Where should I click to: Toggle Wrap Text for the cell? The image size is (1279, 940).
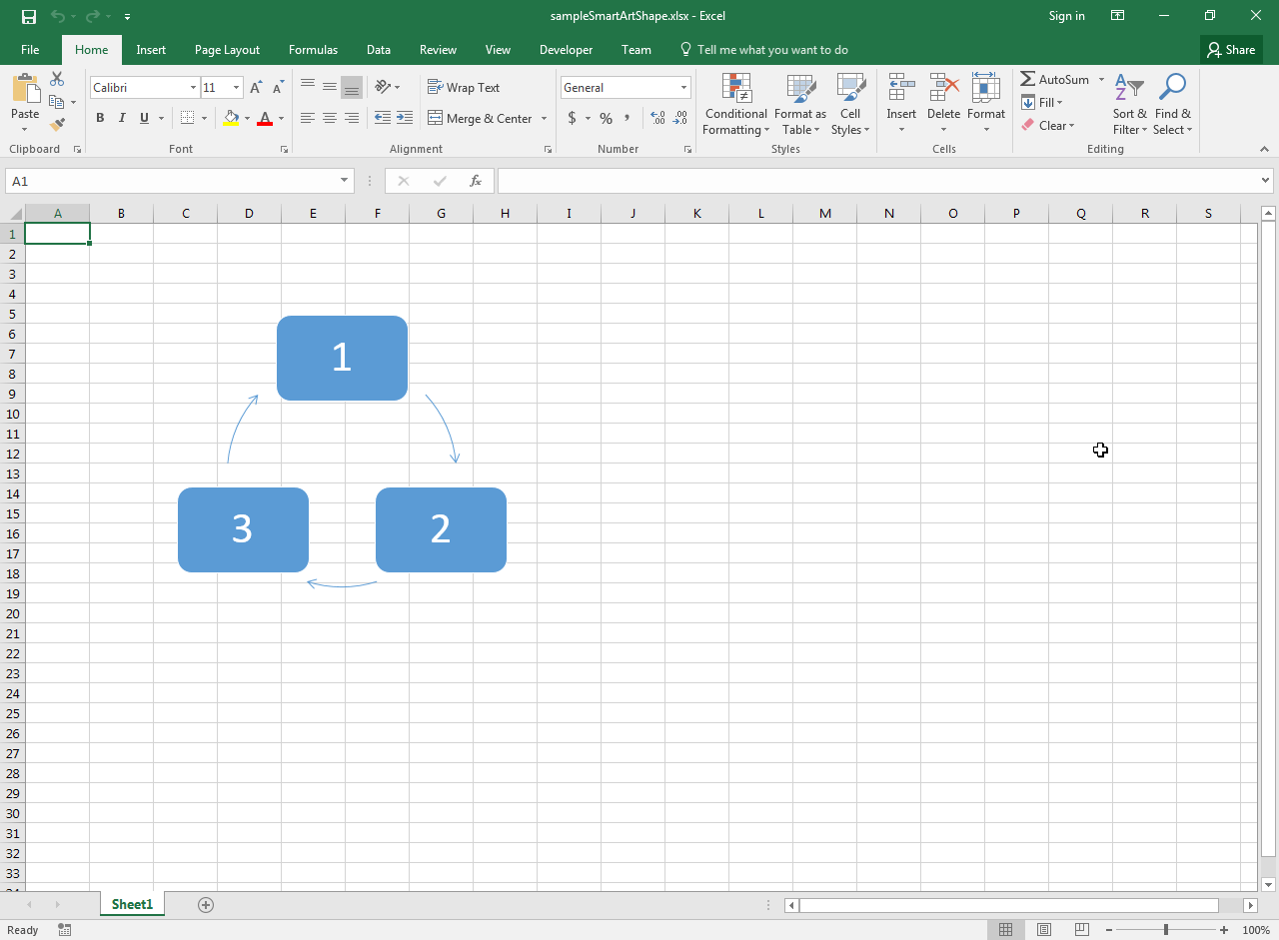[464, 88]
